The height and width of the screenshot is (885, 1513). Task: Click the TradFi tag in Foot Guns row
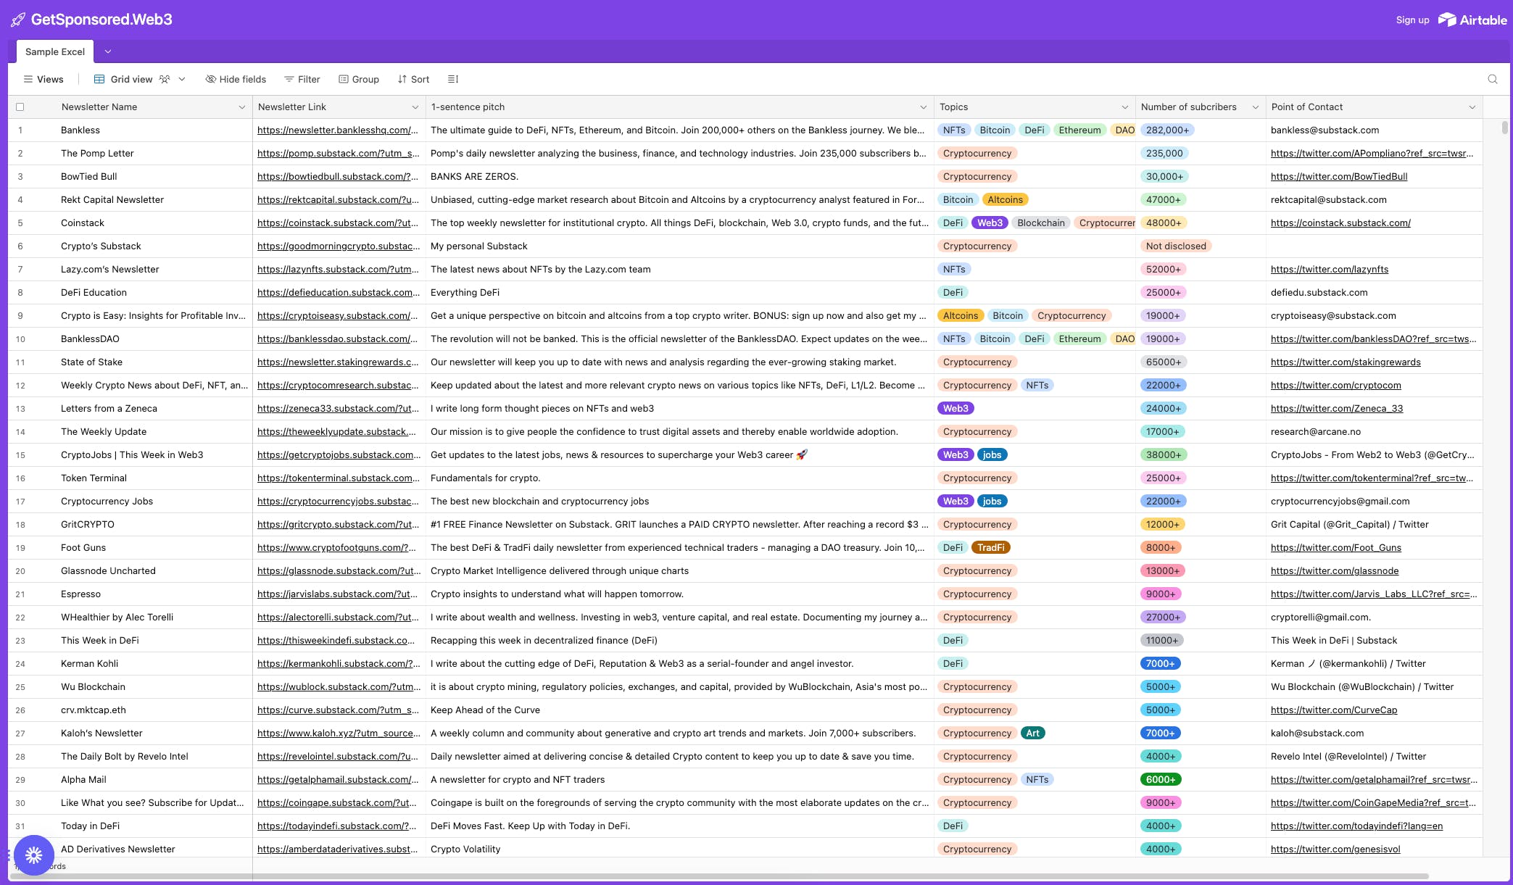[990, 548]
